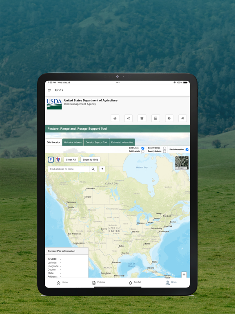Click the archive box icon button
The width and height of the screenshot is (235, 314).
[142, 118]
